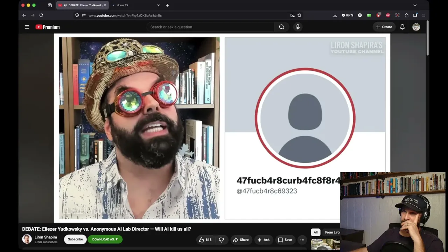The width and height of the screenshot is (448, 252).
Task: Click the video player area
Action: coord(222,128)
